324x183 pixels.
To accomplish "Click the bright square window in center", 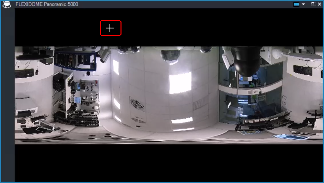I will [180, 83].
